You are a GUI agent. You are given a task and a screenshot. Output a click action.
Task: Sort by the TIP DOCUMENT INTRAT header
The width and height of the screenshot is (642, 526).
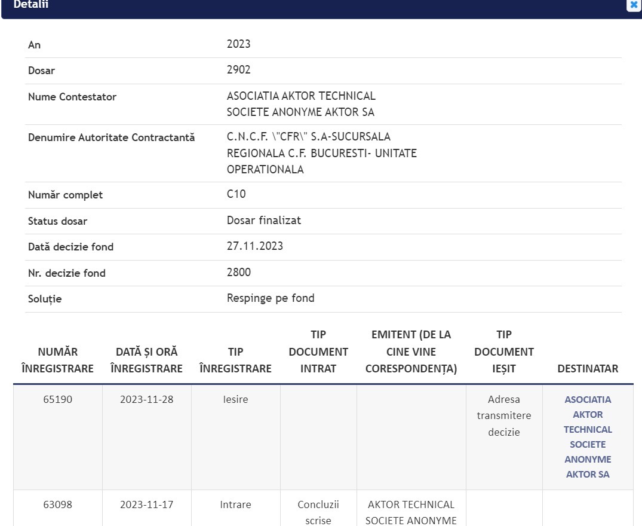(318, 351)
